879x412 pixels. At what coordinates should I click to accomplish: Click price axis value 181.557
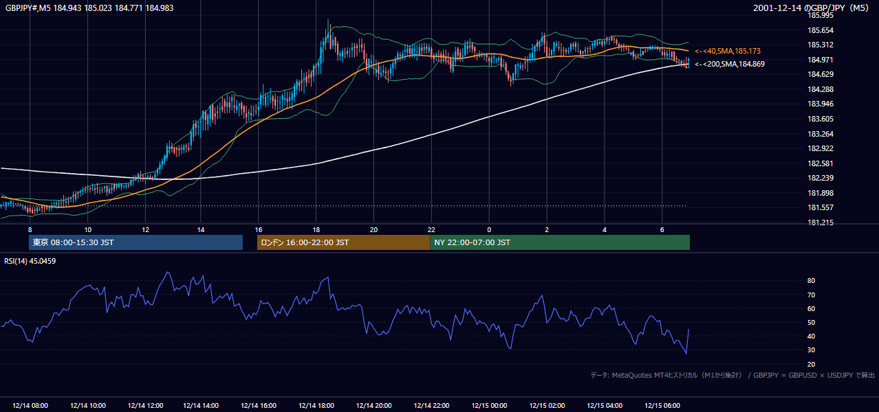click(x=820, y=207)
